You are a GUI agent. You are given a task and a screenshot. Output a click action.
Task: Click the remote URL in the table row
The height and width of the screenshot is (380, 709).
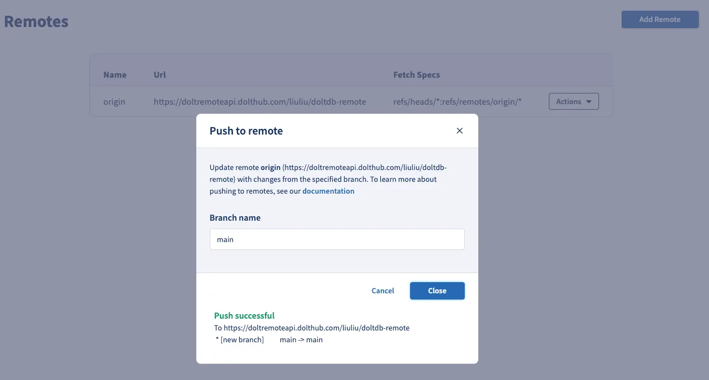(259, 101)
